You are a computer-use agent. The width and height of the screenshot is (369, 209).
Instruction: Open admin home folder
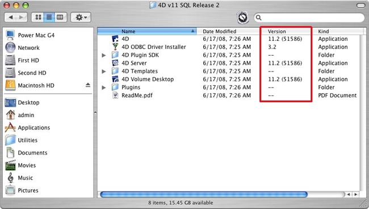pyautogui.click(x=26, y=115)
